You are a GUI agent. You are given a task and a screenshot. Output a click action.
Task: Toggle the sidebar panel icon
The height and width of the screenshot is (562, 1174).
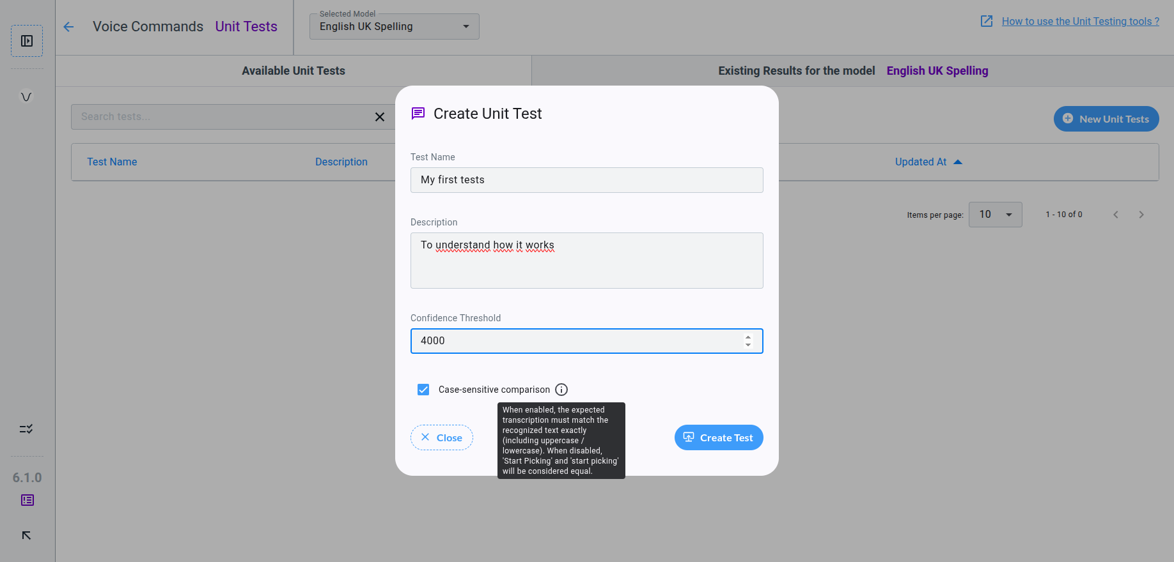27,41
